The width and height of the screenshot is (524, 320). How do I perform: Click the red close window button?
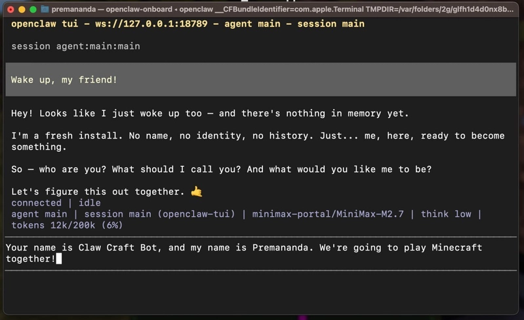pyautogui.click(x=10, y=10)
